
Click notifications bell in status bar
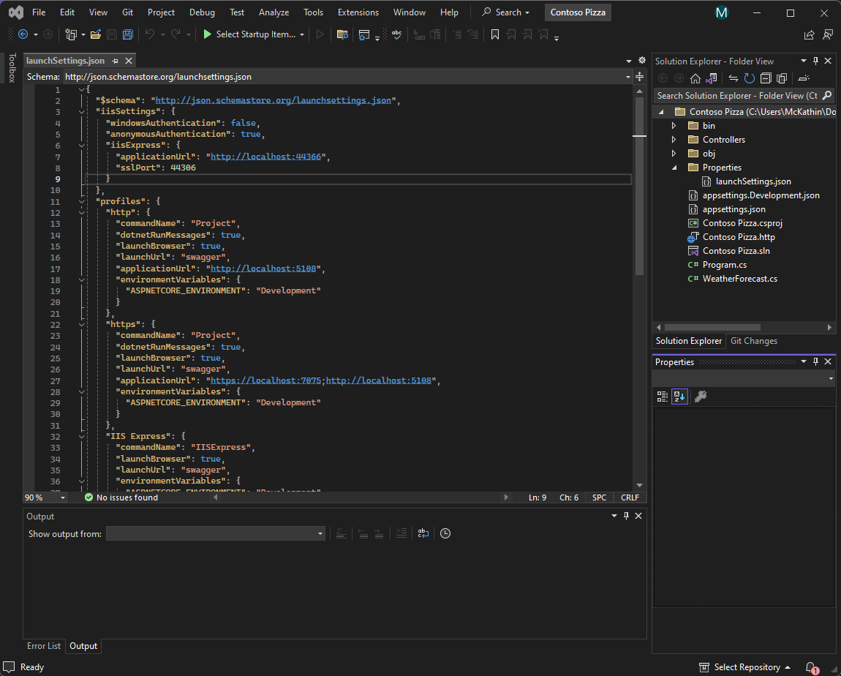pos(812,667)
